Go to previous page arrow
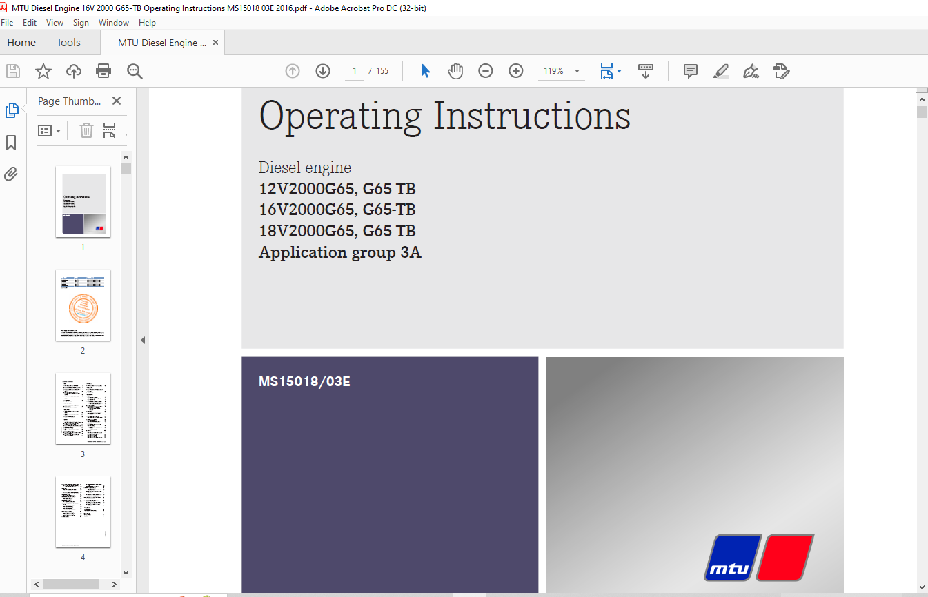 293,71
